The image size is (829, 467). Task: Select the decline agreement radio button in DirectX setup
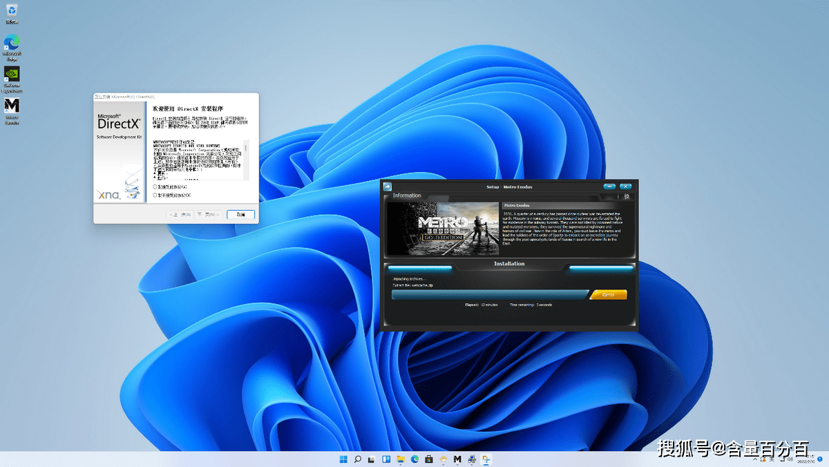(155, 196)
